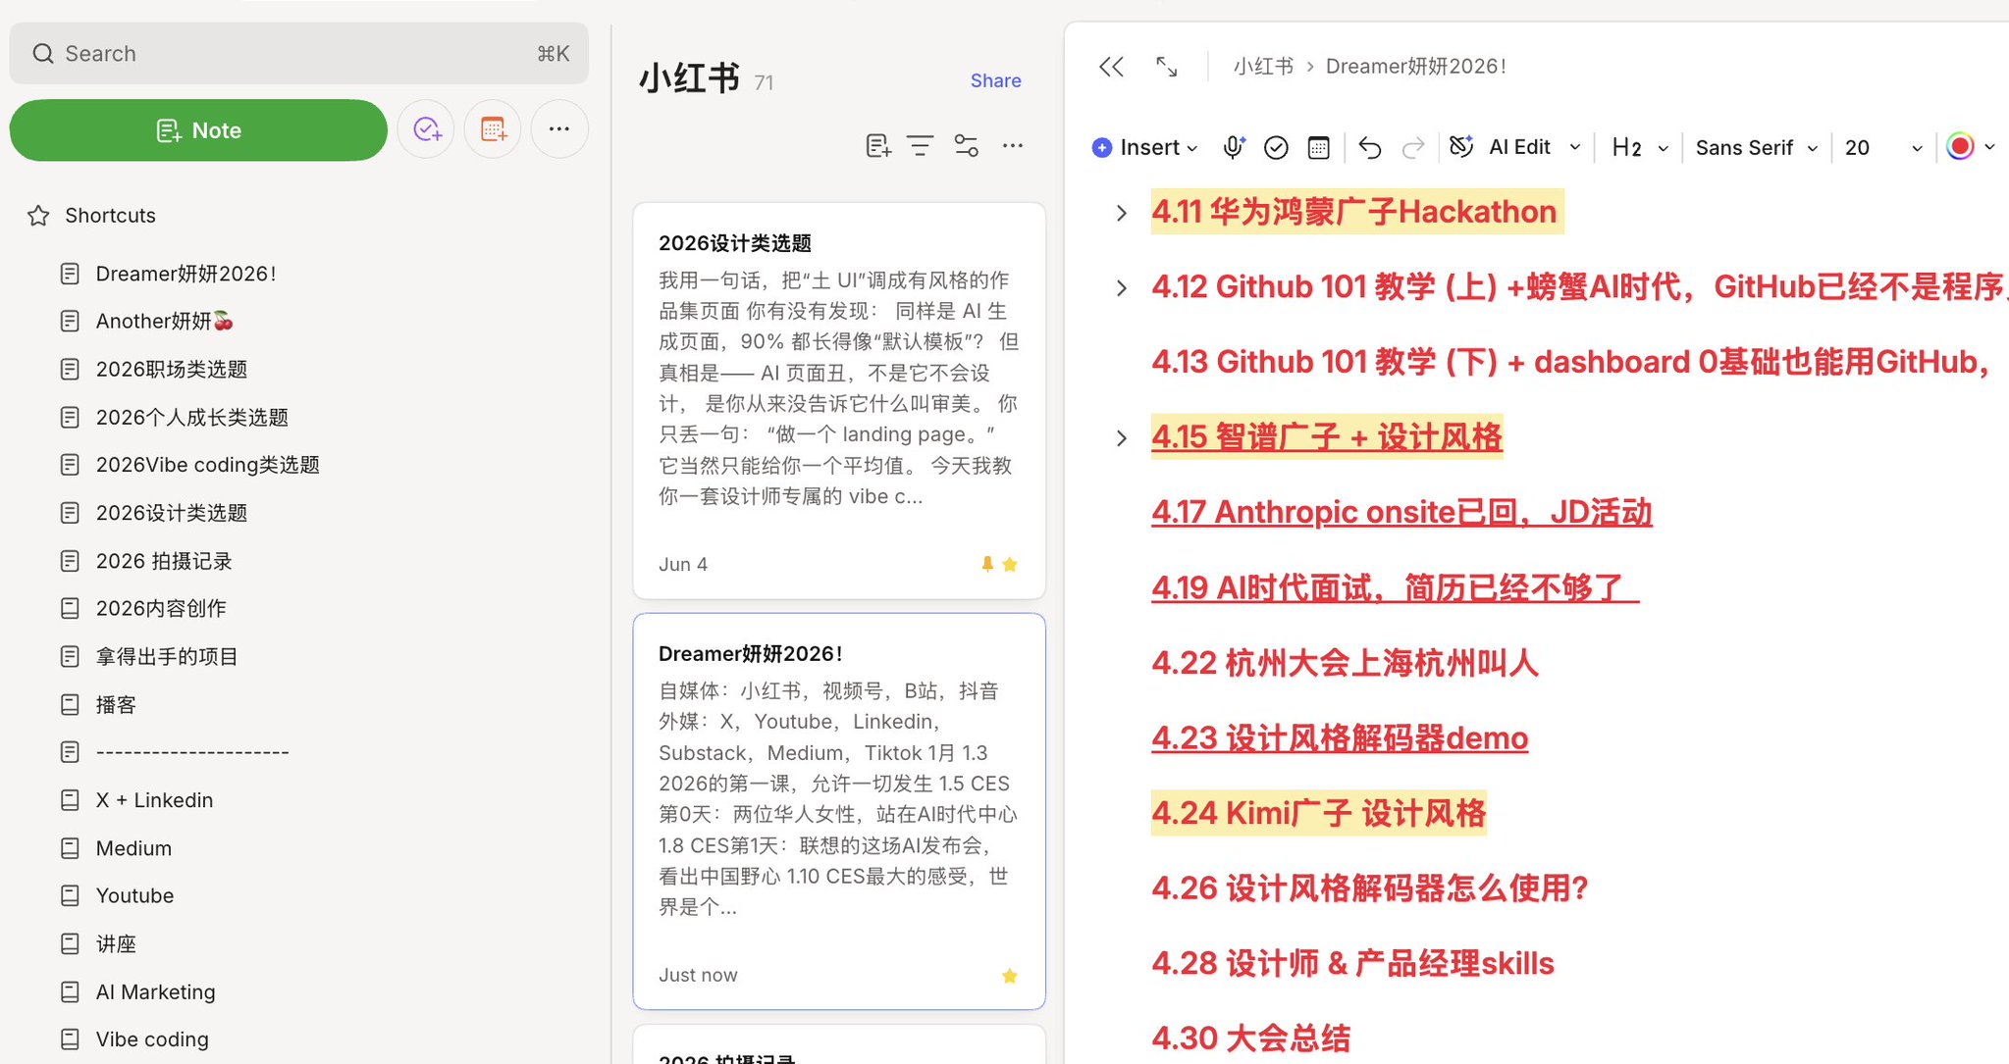The width and height of the screenshot is (2009, 1064).
Task: Open the Dreamer妍妍2026! note card
Action: pyautogui.click(x=839, y=811)
